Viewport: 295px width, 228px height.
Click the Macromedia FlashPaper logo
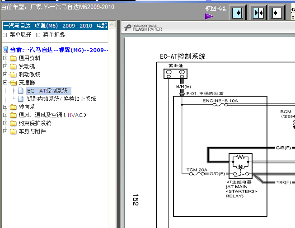pyautogui.click(x=143, y=28)
